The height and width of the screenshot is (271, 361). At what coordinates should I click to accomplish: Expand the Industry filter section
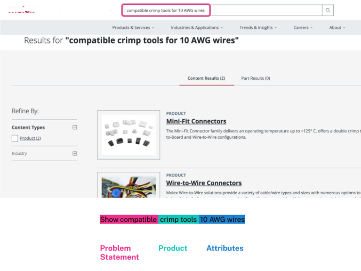click(75, 153)
